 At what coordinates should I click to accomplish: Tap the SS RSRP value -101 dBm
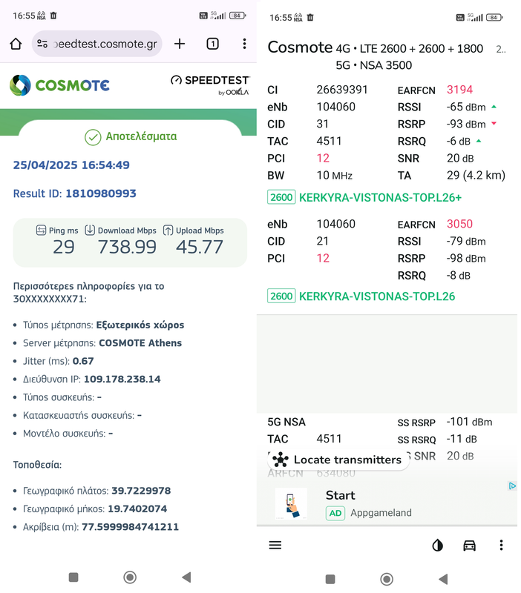pos(470,422)
